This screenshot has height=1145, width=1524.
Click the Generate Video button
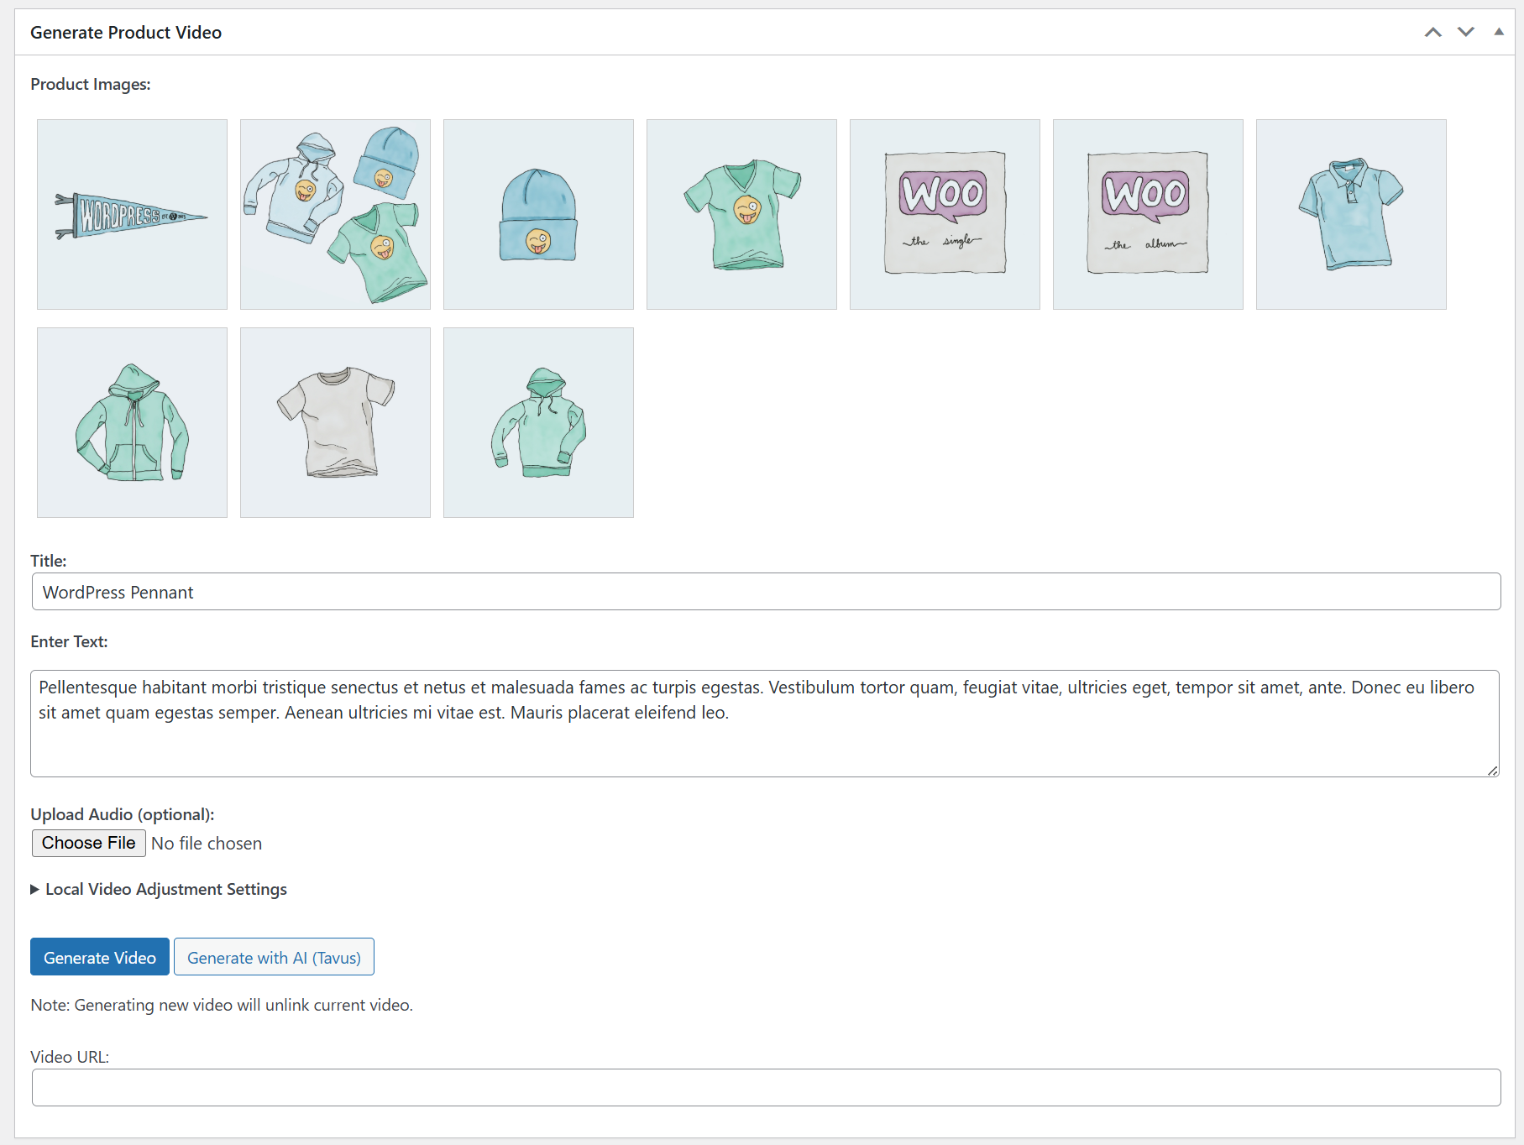click(99, 957)
